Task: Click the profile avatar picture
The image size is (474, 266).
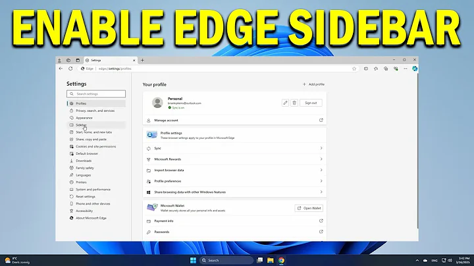Action: tap(157, 103)
